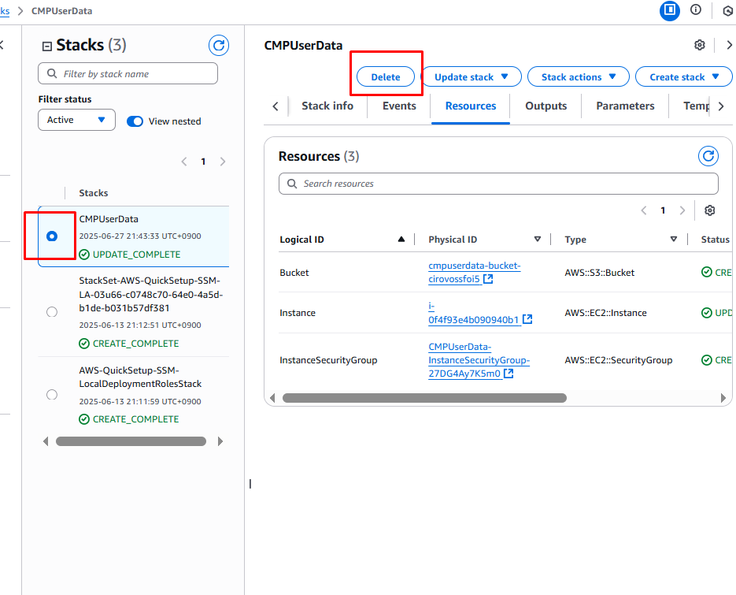736x595 pixels.
Task: Toggle the View nested switch
Action: tap(135, 121)
